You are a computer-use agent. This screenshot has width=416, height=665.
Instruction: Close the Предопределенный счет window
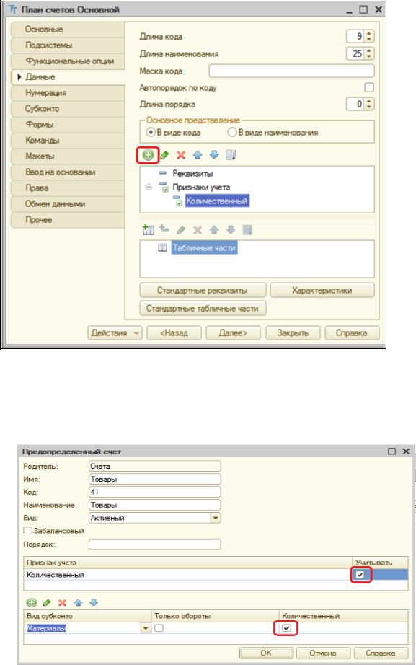[406, 452]
